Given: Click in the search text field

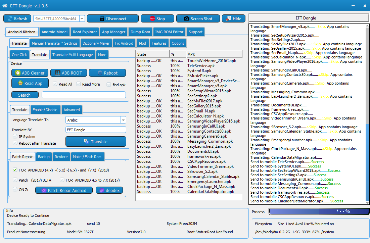Looking at the screenshot, I should (84, 95).
